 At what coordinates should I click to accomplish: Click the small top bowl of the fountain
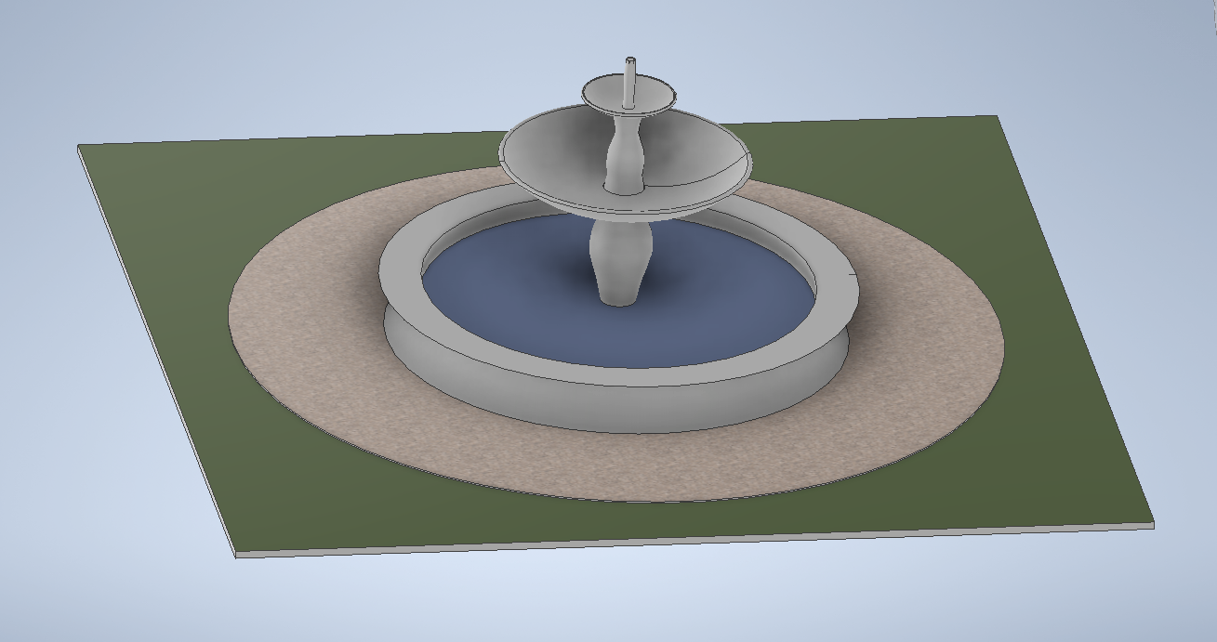point(653,96)
